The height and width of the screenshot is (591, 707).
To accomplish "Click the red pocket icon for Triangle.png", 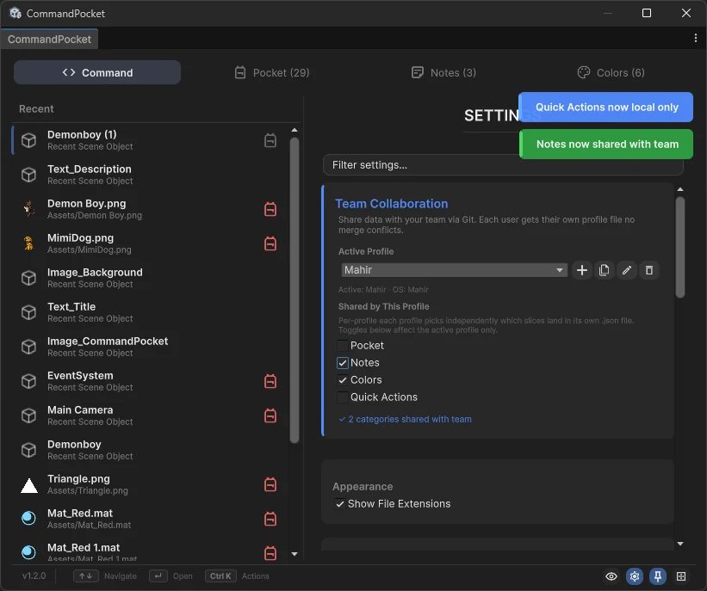I will (270, 484).
